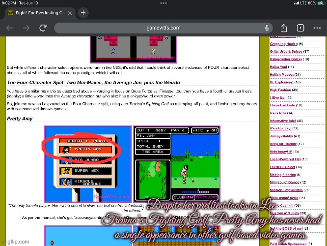Tap the imgflip.com watermark text

[x=16, y=242]
